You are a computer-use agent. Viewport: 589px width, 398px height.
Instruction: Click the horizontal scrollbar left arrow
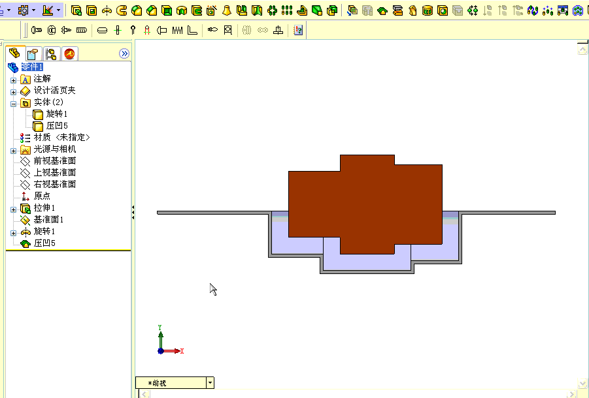coord(144,394)
